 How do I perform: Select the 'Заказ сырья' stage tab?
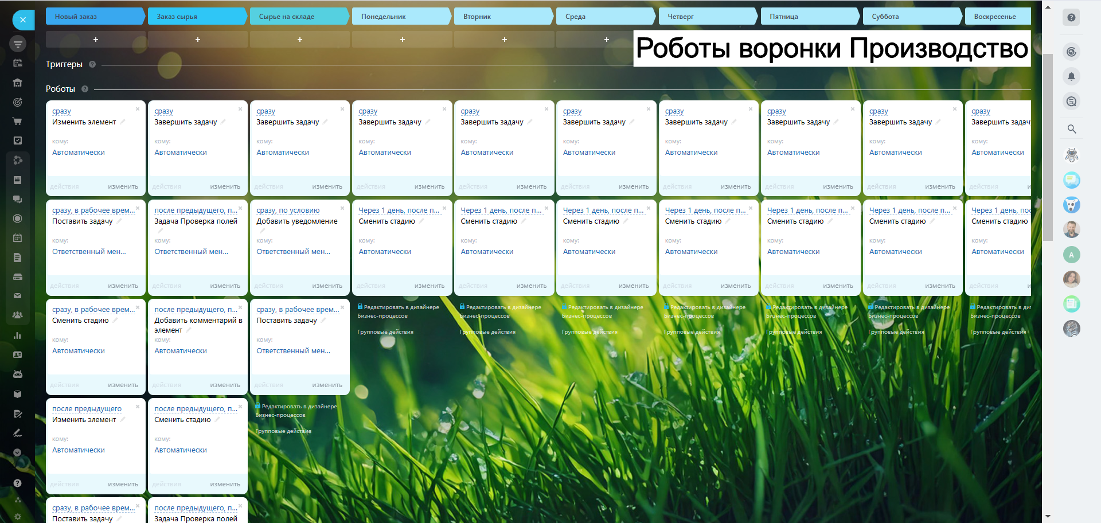point(196,17)
